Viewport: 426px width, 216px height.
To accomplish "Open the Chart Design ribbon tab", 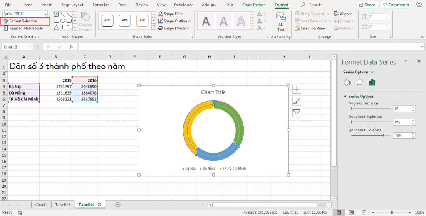I will [253, 5].
